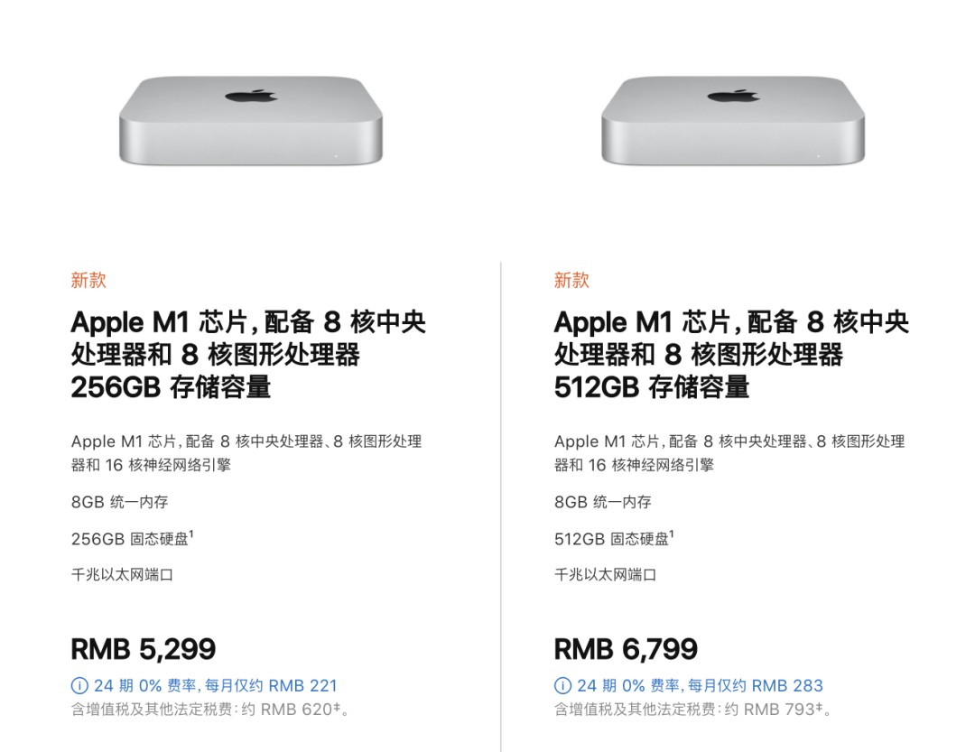Click the Apple logo on left Mac mini
This screenshot has height=752, width=975.
(x=250, y=96)
